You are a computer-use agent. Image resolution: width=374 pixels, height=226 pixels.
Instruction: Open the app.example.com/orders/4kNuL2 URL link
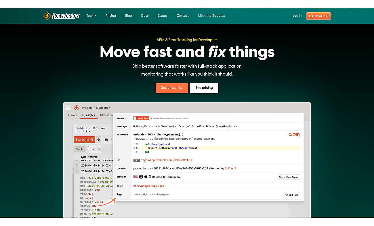(167, 160)
